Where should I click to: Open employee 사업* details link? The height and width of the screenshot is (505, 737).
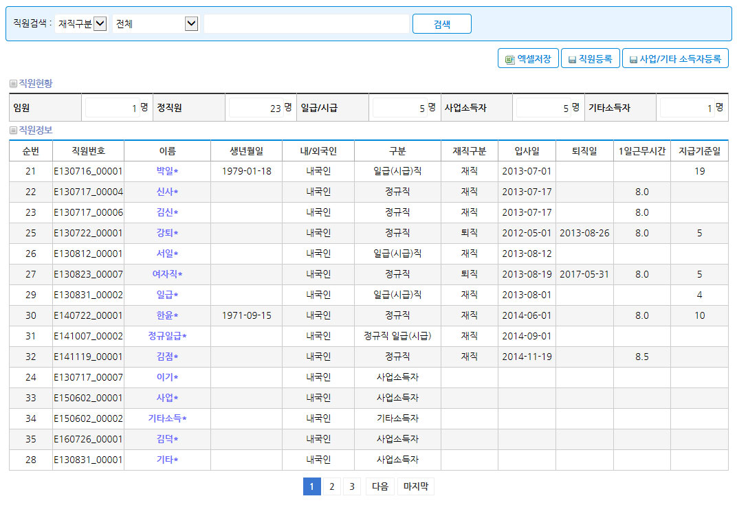point(167,399)
